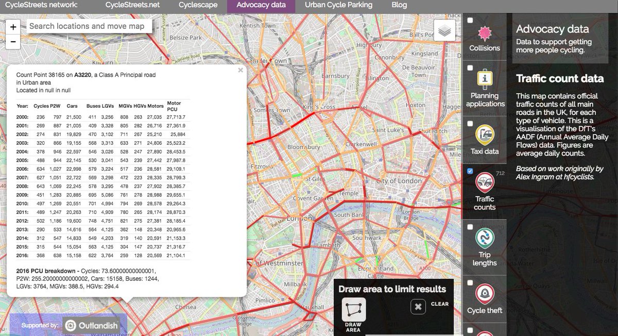Click City of London label on map

pyautogui.click(x=399, y=181)
